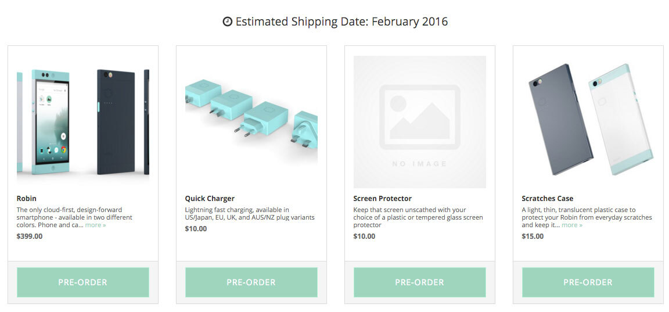Open the Screen Protector product title
This screenshot has width=669, height=312.
[382, 198]
